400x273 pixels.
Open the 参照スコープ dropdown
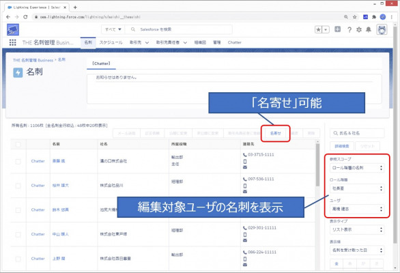357,168
